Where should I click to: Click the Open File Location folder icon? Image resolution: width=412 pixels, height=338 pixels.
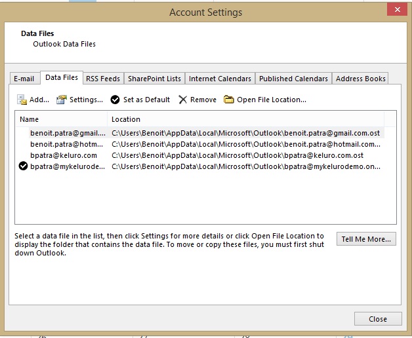pyautogui.click(x=229, y=100)
